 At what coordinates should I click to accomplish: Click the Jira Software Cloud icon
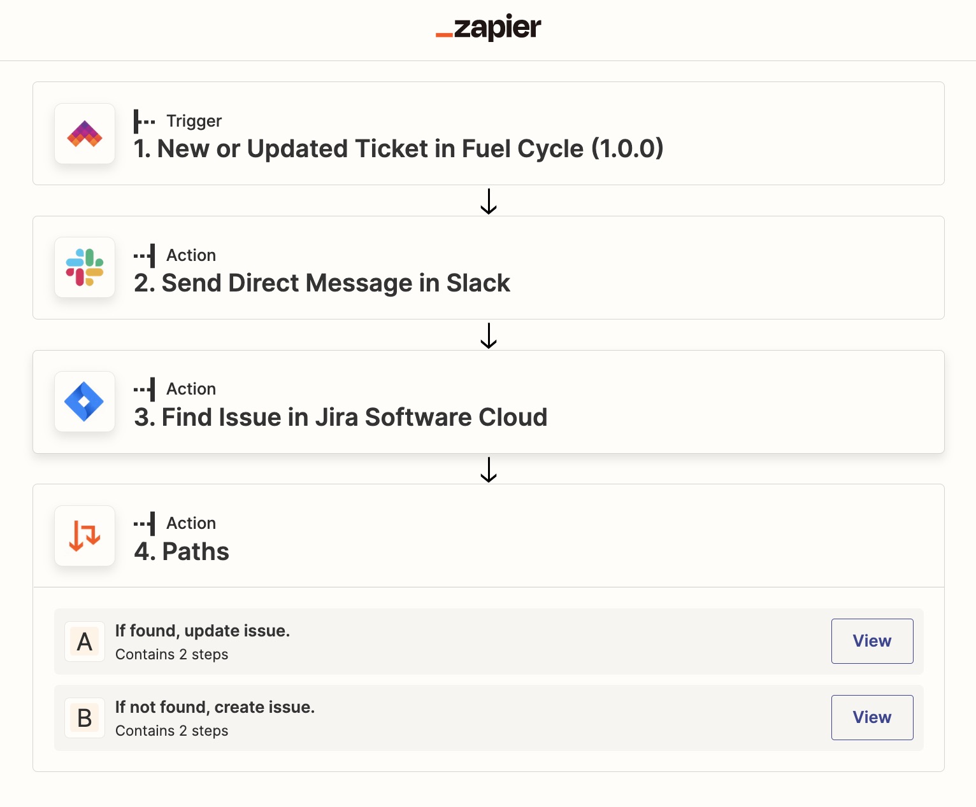(85, 402)
